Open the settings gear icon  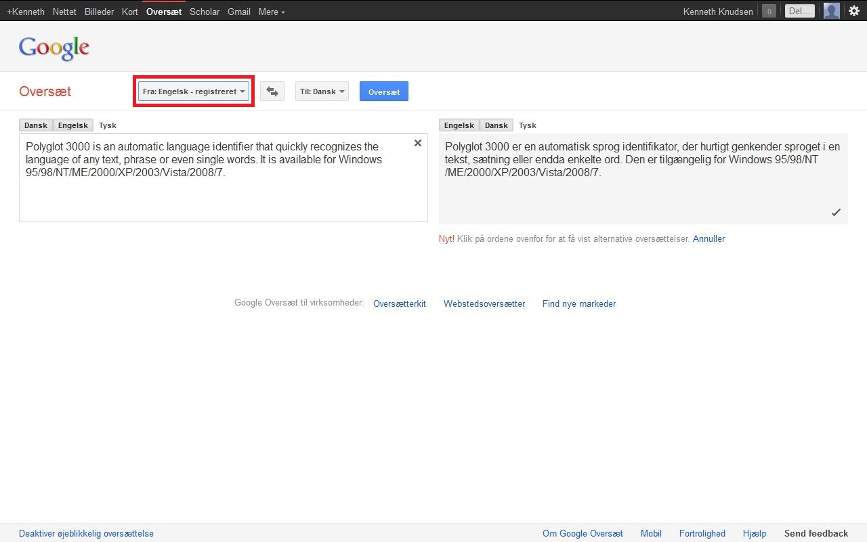(854, 11)
